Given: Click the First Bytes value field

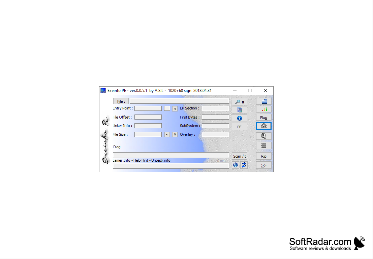Looking at the screenshot, I should coord(216,117).
